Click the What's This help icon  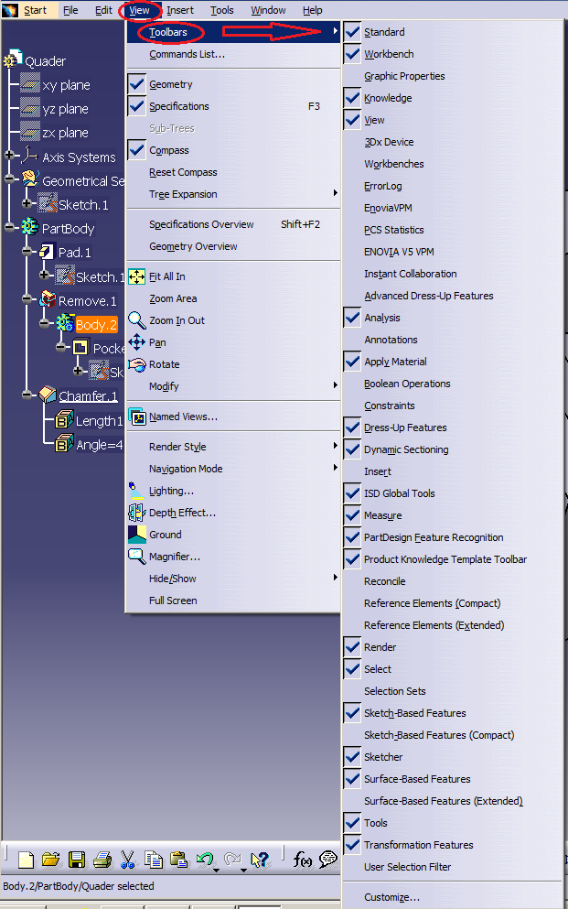[261, 860]
